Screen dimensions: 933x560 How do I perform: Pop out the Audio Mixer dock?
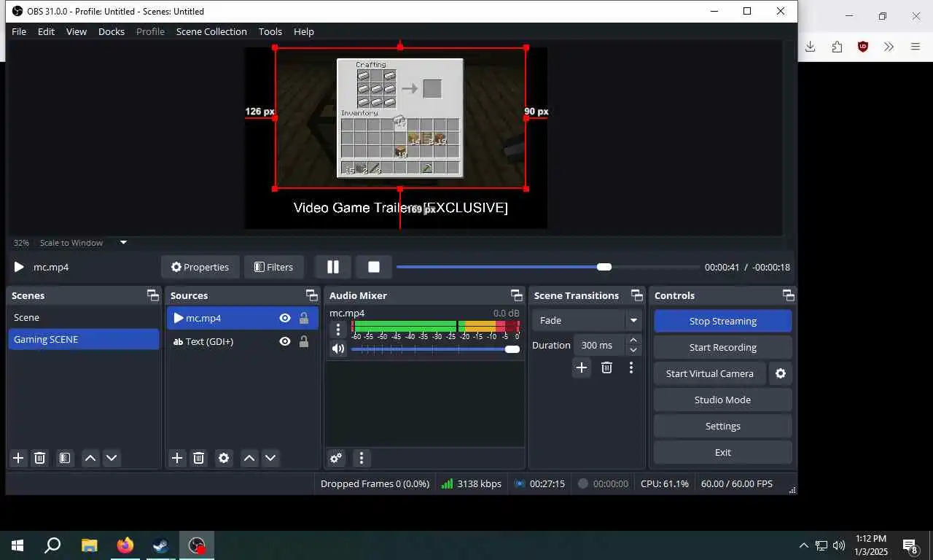(516, 295)
